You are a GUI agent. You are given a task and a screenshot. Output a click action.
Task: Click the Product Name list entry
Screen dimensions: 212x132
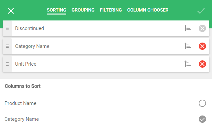(x=21, y=103)
